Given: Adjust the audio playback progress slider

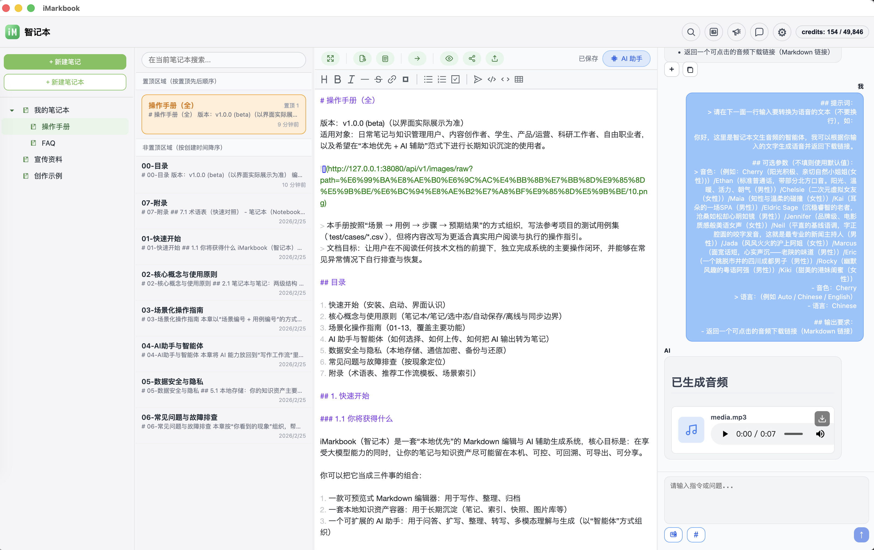Looking at the screenshot, I should pos(793,434).
